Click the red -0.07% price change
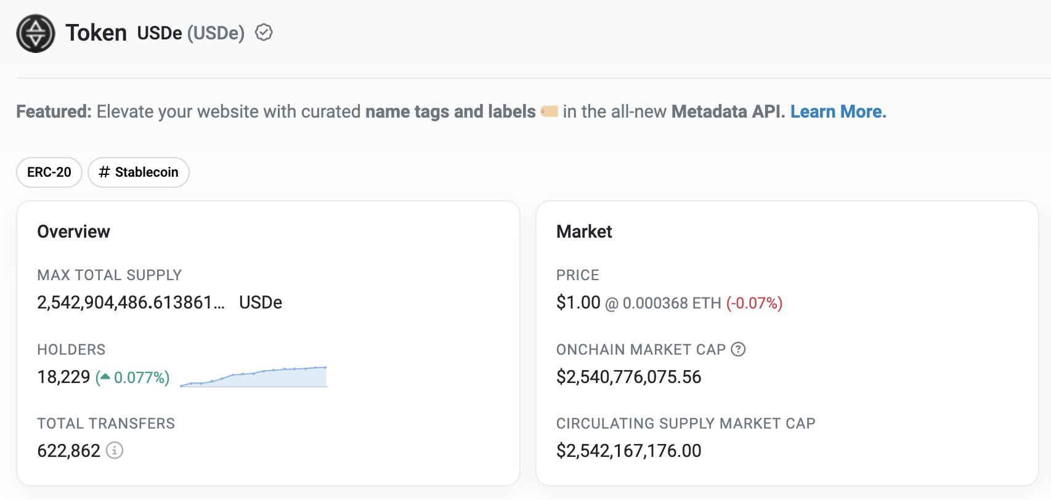 point(754,303)
